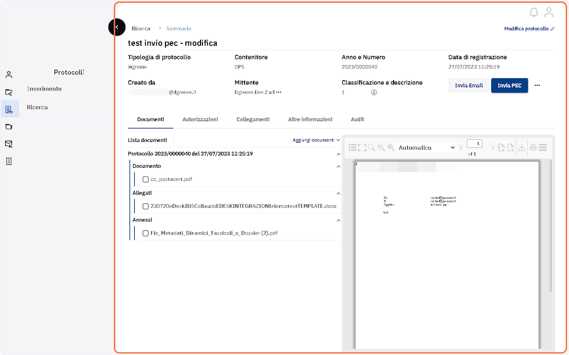Click the Fix_Metadati_Dinamici_Fascicoli_e_Dossier (2).pdf file name

pos(214,233)
